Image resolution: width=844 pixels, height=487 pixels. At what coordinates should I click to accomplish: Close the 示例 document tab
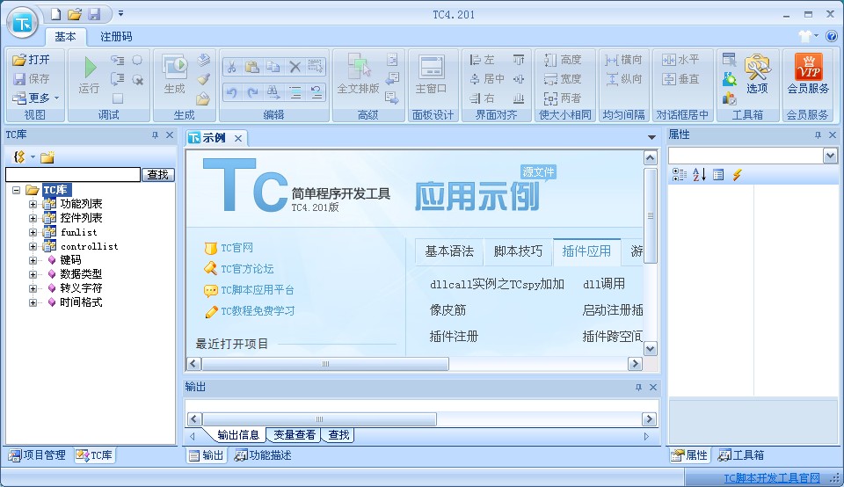click(238, 138)
